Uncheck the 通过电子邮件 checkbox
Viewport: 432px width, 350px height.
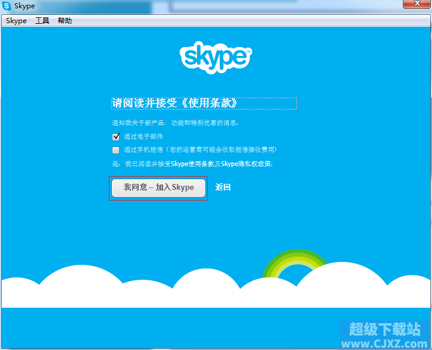116,136
